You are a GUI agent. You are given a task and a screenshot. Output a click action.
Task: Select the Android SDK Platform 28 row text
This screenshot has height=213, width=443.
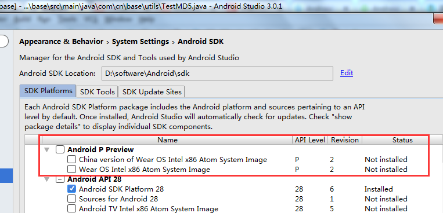click(x=121, y=189)
